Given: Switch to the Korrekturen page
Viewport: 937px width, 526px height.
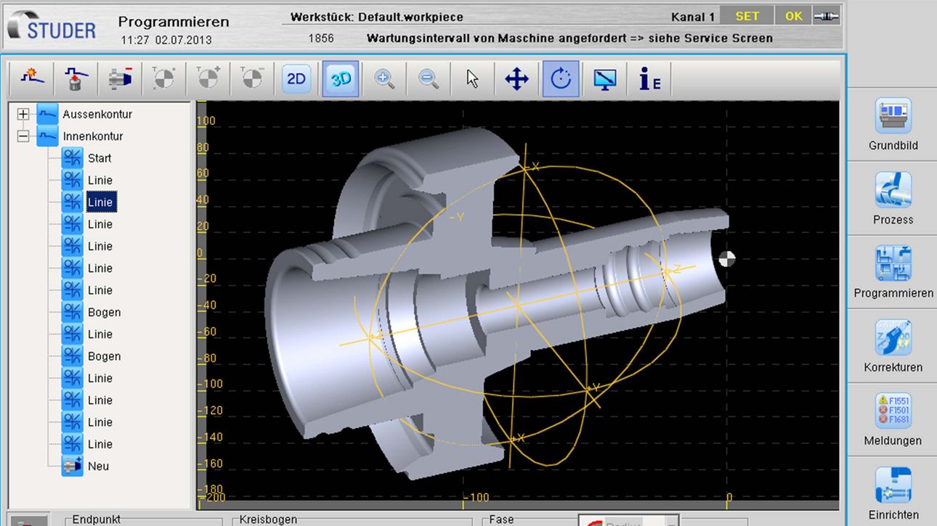Looking at the screenshot, I should click(x=893, y=346).
